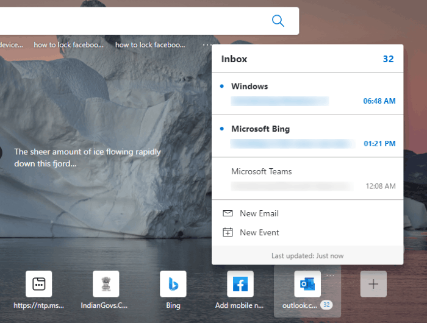The image size is (427, 323).
Task: Open second 'how to lock faceboo...' suggestion
Action: (x=150, y=45)
